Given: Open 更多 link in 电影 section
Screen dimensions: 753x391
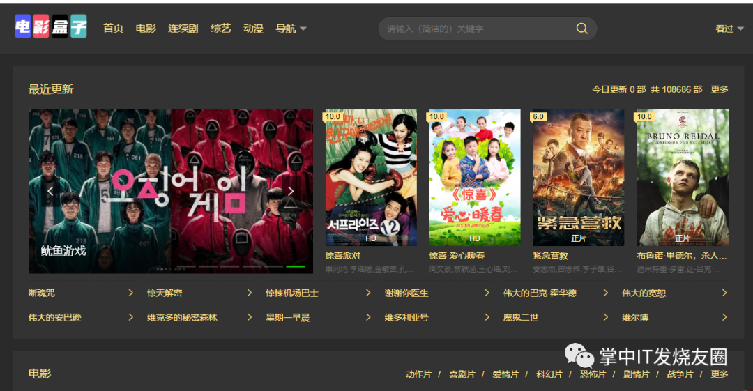Looking at the screenshot, I should [720, 374].
